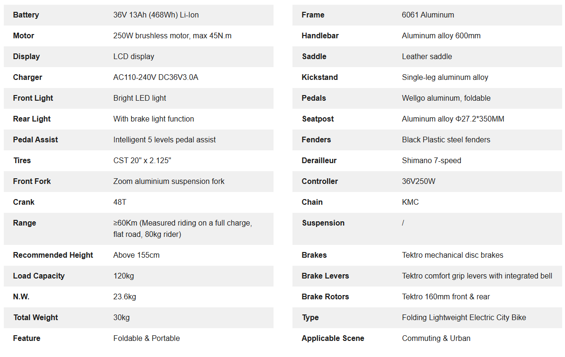Image resolution: width=565 pixels, height=357 pixels.
Task: Click the 250W brushless motor value
Action: pyautogui.click(x=172, y=36)
